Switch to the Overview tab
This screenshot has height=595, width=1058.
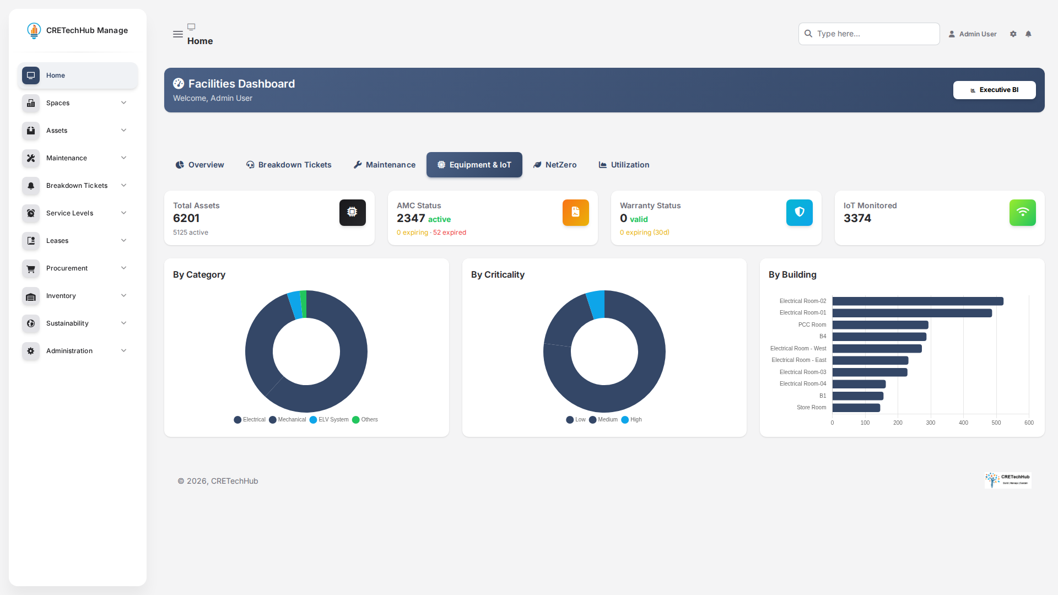point(199,165)
